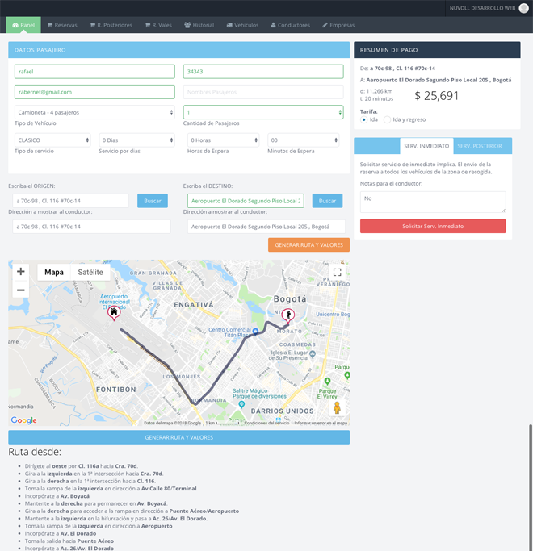Click the 't: 20 minutos' time text
Viewport: 533px width, 551px height.
tap(376, 98)
